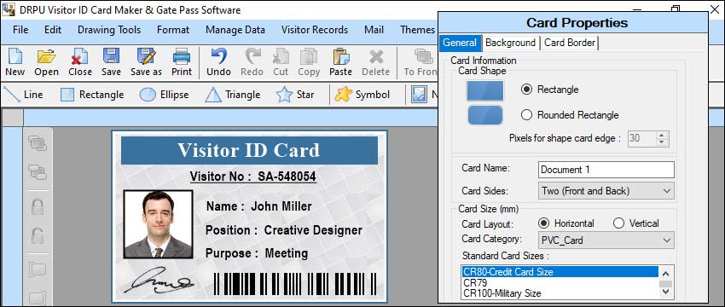Image resolution: width=725 pixels, height=307 pixels.
Task: Select the Visitor ID Card title banner
Action: pyautogui.click(x=249, y=150)
